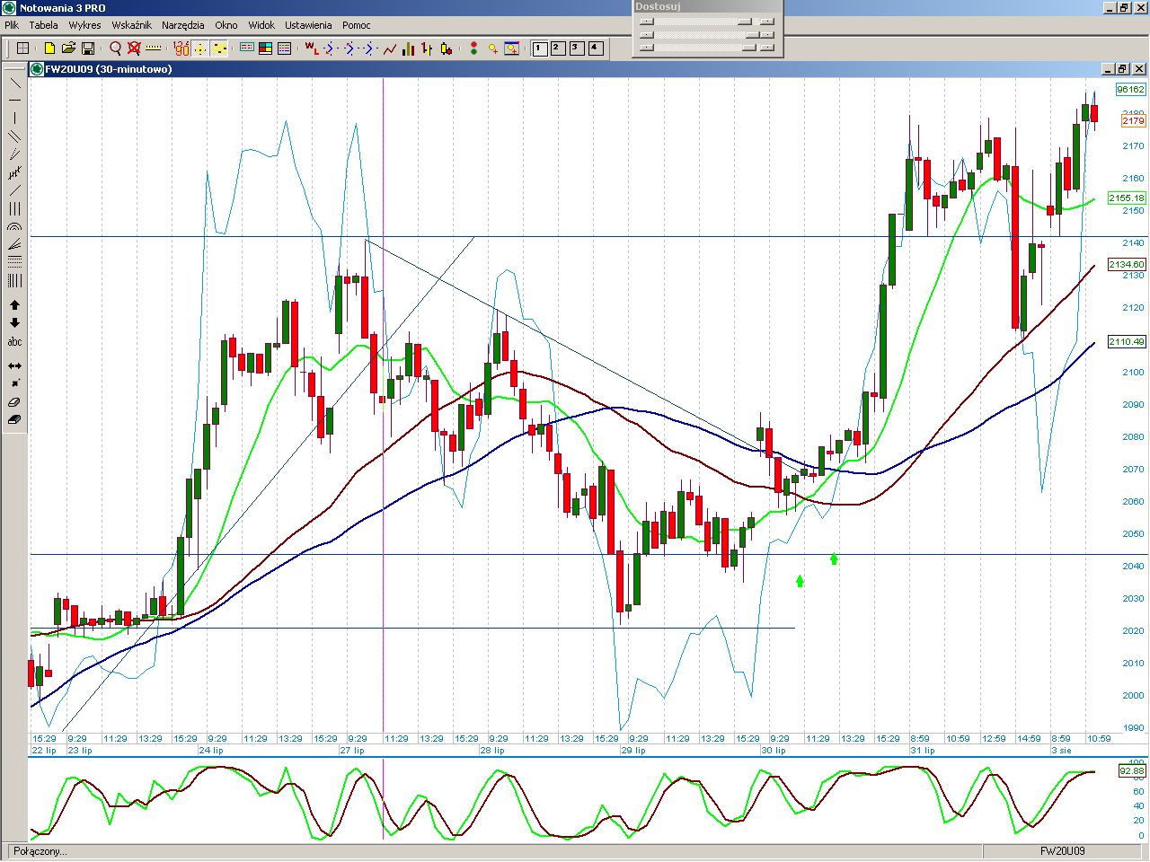Select the fan lines drawing tool
Screen dimensions: 1150x862
pyautogui.click(x=14, y=244)
